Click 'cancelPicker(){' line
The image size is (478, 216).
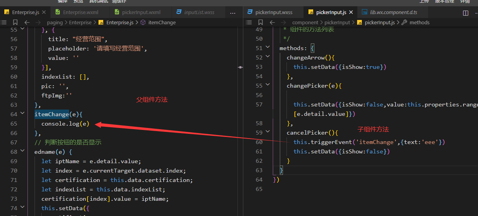pyautogui.click(x=312, y=133)
